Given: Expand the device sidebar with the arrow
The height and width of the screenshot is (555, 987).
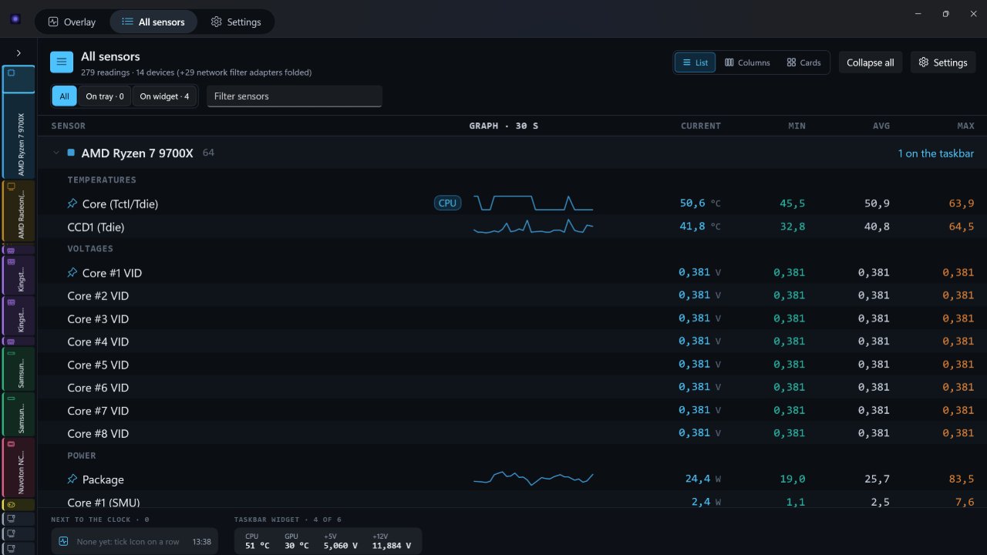Looking at the screenshot, I should click(x=19, y=53).
